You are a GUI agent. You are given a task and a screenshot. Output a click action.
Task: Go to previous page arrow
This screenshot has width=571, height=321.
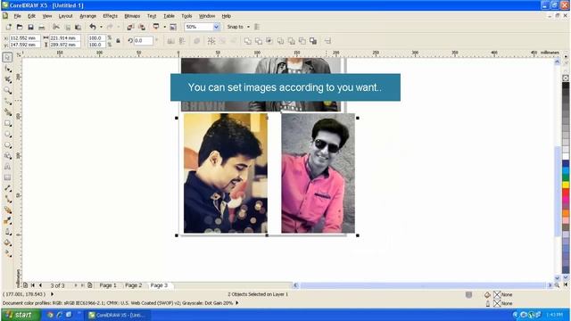pyautogui.click(x=40, y=285)
